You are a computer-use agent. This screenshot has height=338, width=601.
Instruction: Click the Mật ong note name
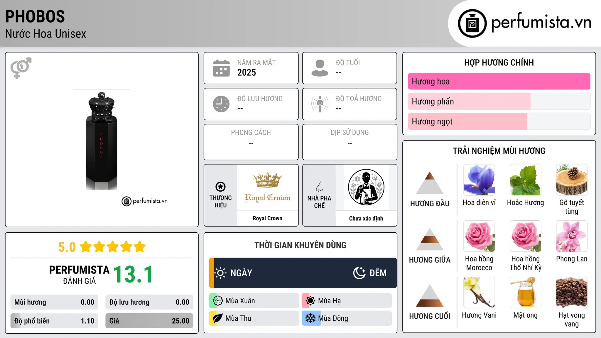(x=525, y=315)
